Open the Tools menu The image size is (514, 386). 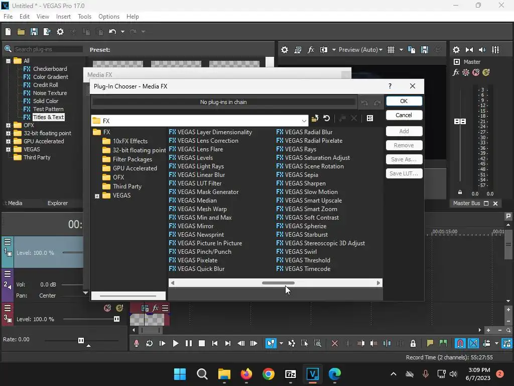coord(84,17)
